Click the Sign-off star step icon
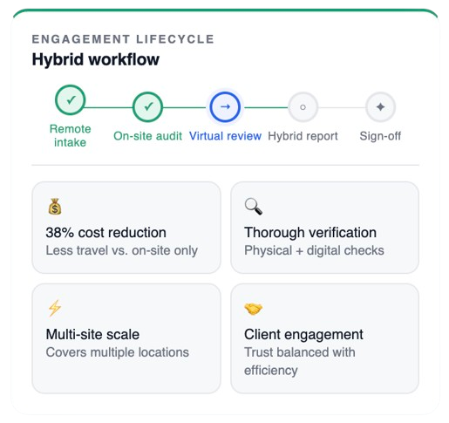This screenshot has height=423, width=449. (380, 107)
